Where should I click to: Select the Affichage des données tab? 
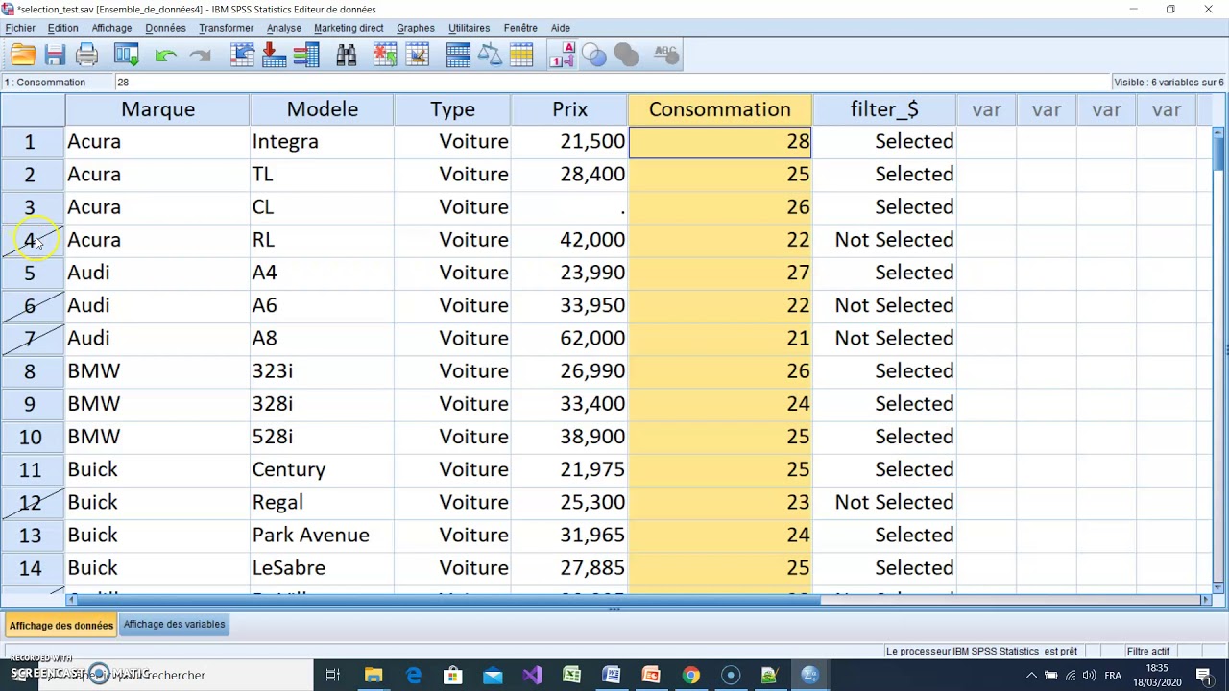point(61,626)
